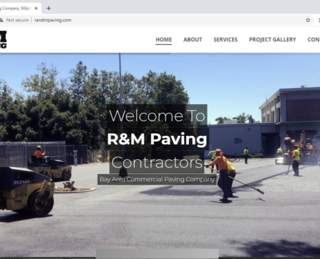Click the blue accessibility sign on building
The width and height of the screenshot is (320, 259).
237,141
